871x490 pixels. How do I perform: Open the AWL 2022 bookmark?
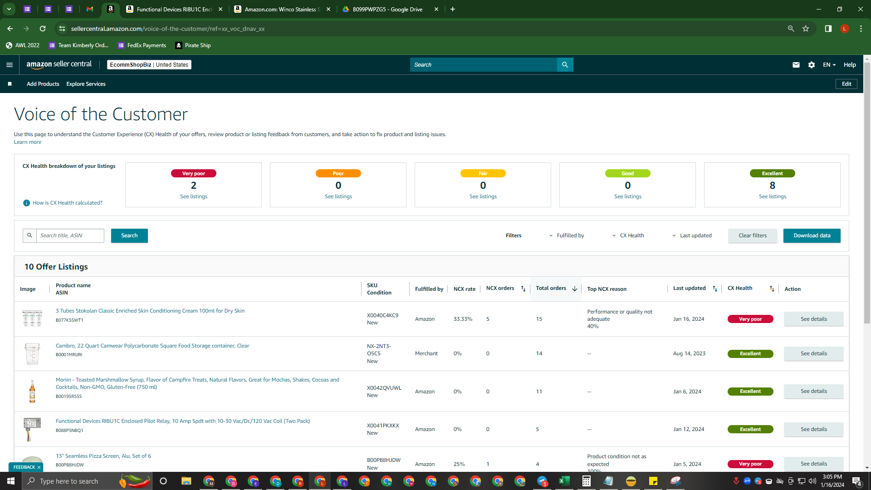click(x=23, y=45)
